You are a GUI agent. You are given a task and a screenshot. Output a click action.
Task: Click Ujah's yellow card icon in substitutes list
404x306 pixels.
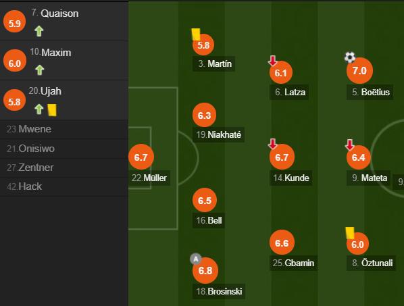tap(52, 110)
